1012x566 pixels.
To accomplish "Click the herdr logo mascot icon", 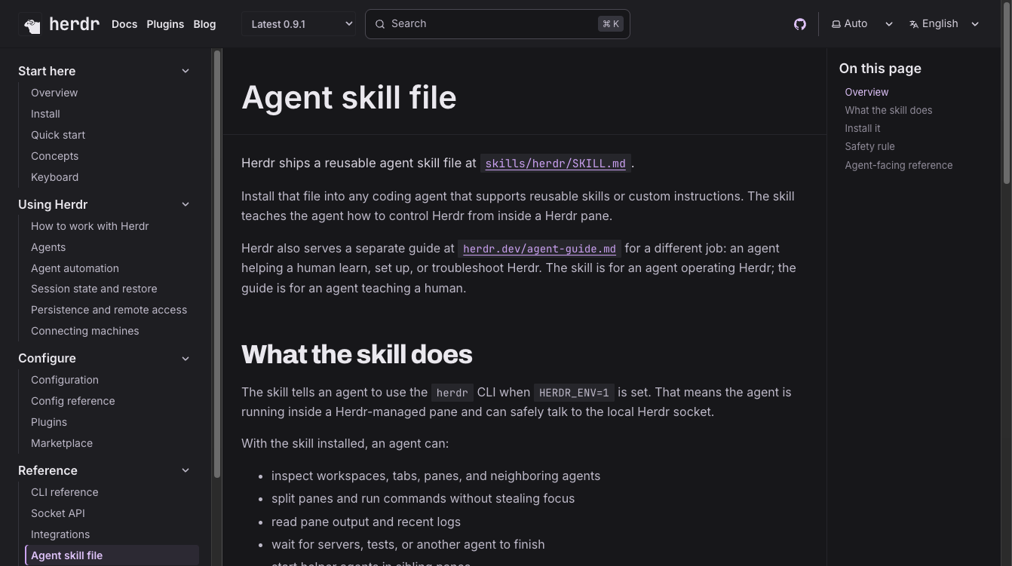I will 32,25.
